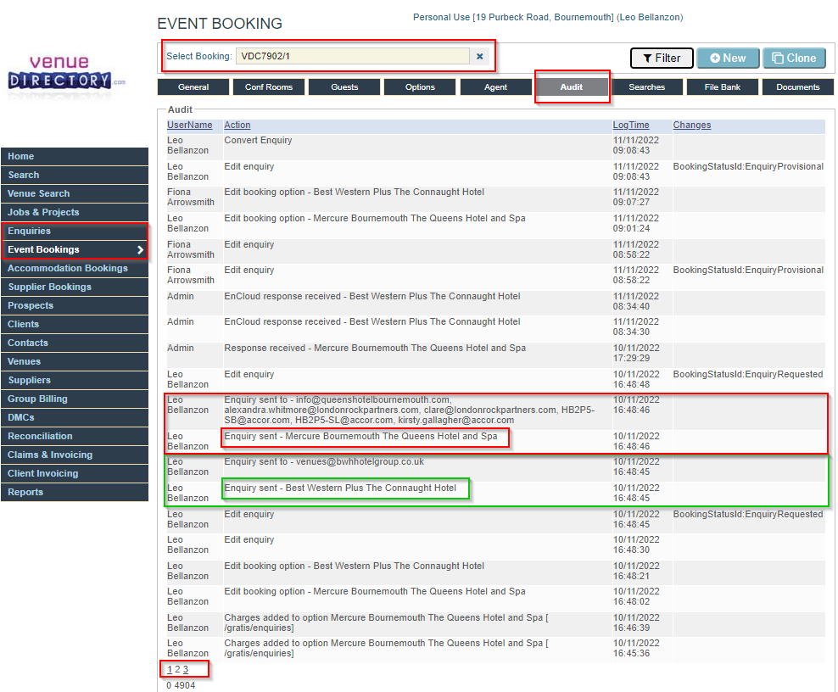This screenshot has height=692, width=838.
Task: Click the Charges added row at 16:45:36
Action: pyautogui.click(x=495, y=648)
